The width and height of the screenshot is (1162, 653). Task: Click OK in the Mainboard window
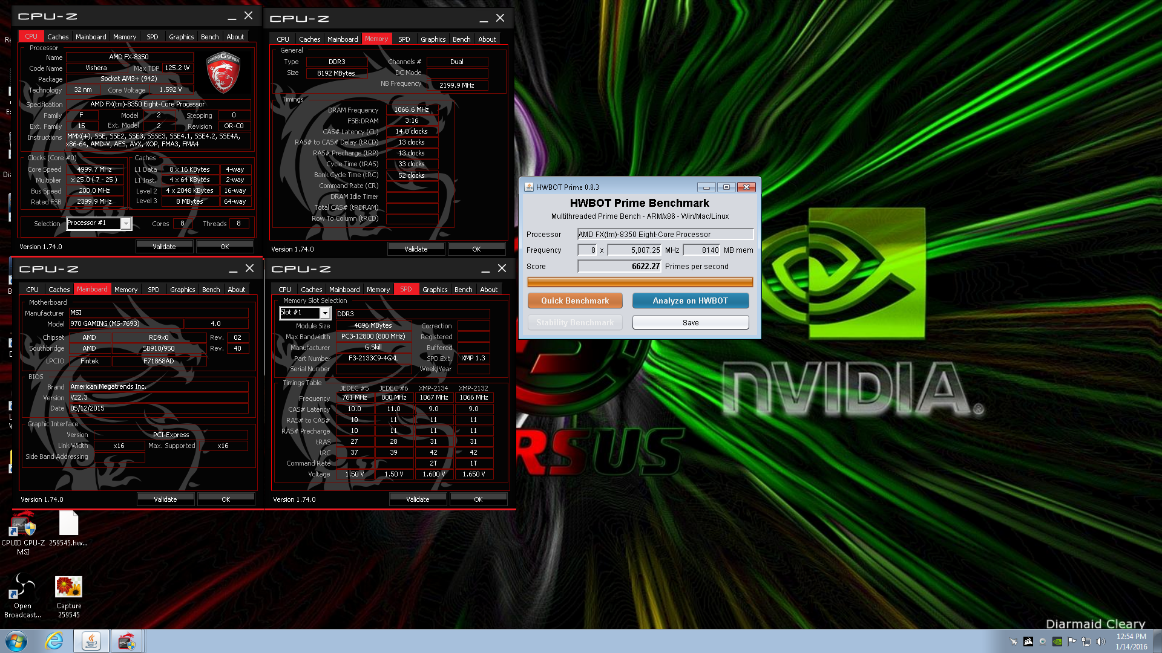(x=226, y=499)
